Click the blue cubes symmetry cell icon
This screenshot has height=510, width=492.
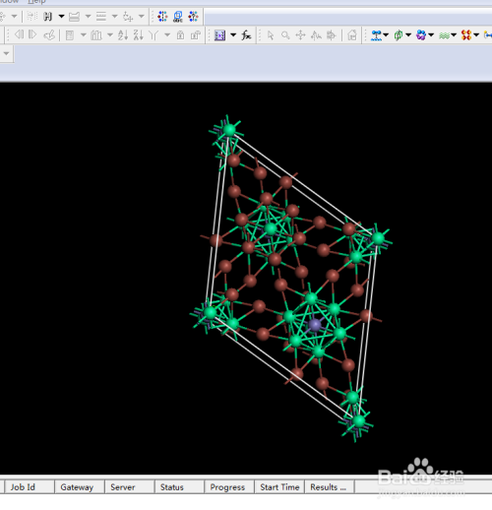(178, 16)
